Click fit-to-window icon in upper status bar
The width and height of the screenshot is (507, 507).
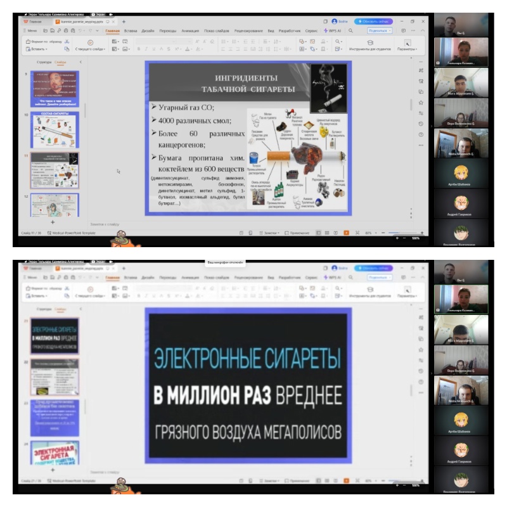pos(357,233)
